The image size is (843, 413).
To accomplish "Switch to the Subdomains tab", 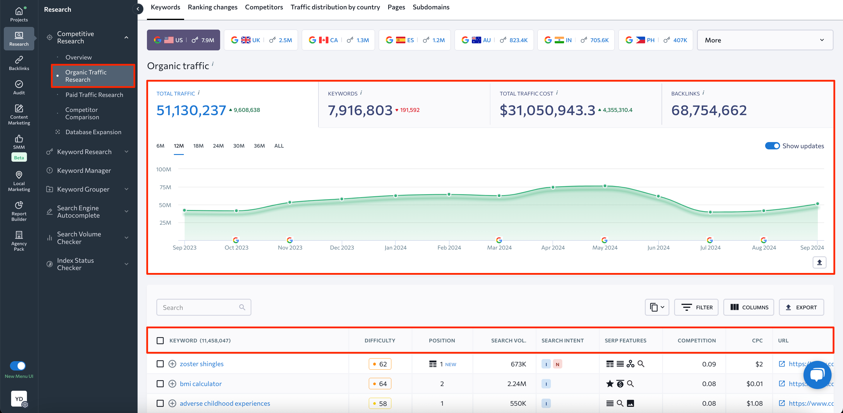I will 431,7.
